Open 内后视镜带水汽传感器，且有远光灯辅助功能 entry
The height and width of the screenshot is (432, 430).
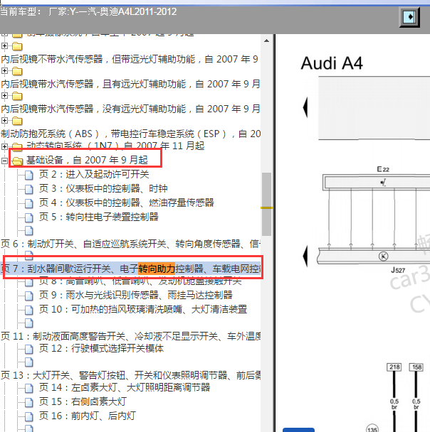click(130, 84)
